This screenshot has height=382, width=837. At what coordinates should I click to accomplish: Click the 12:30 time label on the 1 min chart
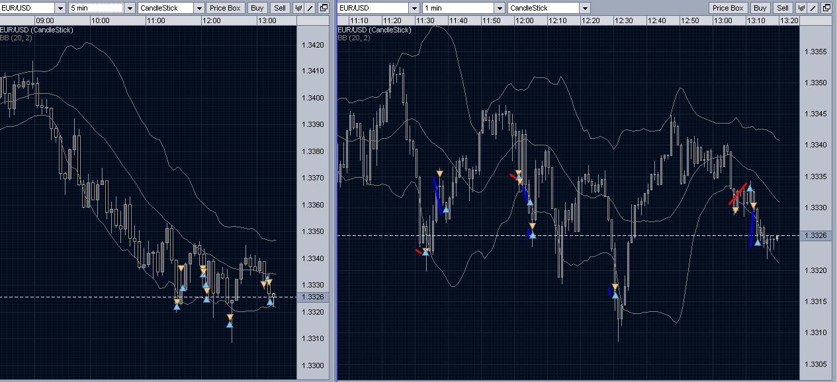623,20
